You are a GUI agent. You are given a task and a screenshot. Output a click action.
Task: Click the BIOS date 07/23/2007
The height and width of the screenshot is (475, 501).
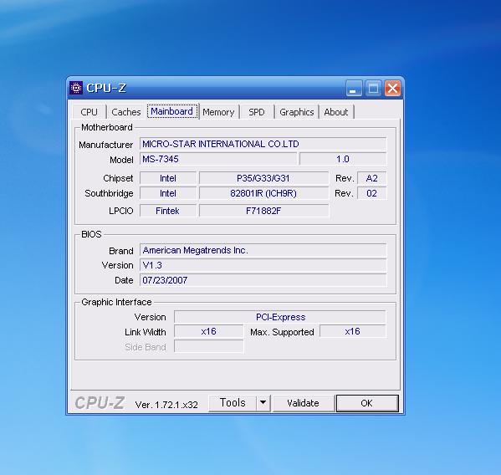tap(263, 280)
